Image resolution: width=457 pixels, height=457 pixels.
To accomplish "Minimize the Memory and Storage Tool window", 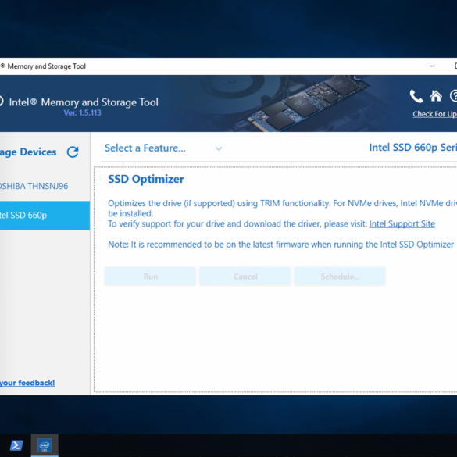I will coord(432,66).
